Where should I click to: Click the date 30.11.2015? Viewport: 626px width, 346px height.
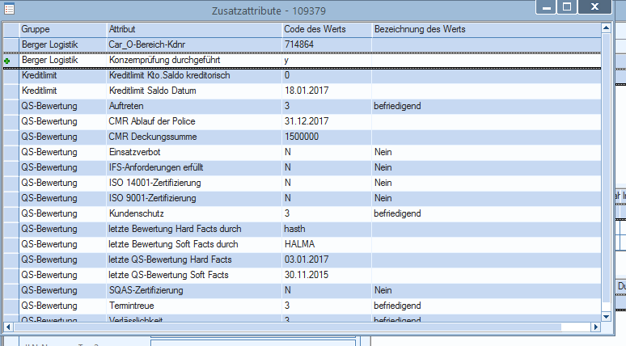coord(307,275)
